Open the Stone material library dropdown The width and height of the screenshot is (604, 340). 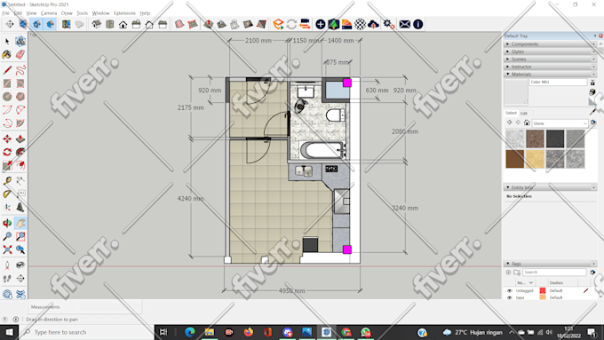[x=560, y=123]
